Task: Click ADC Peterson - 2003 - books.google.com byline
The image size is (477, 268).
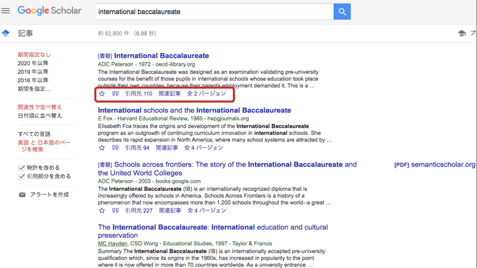Action: (x=149, y=181)
